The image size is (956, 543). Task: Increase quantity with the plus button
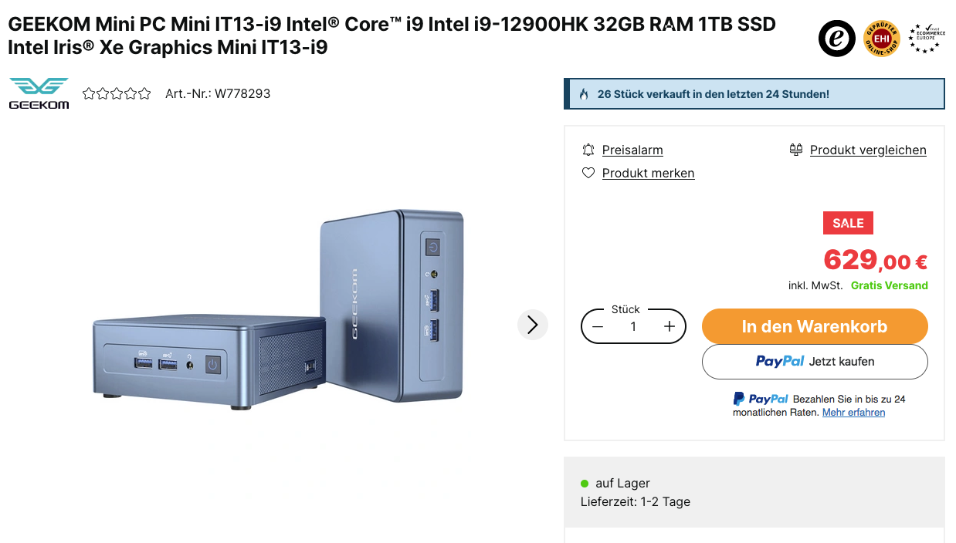click(x=670, y=326)
